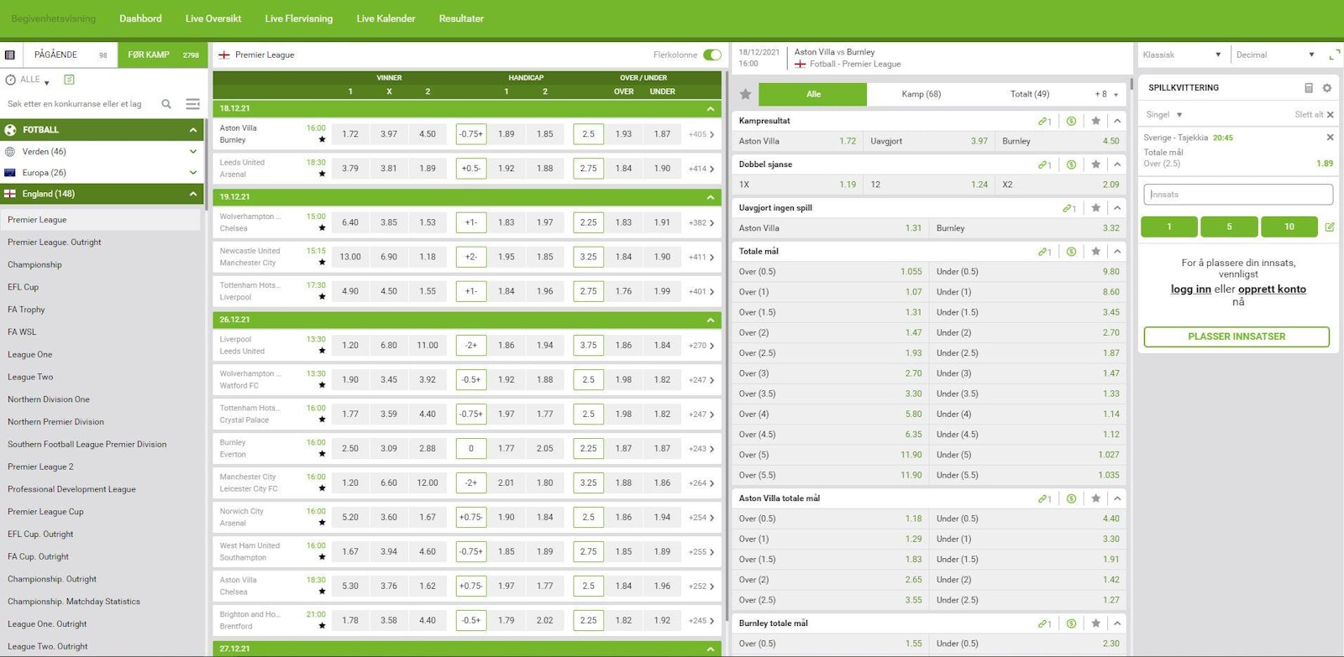Toggle the Flerkolonne switch off
Viewport: 1344px width, 657px height.
[711, 55]
